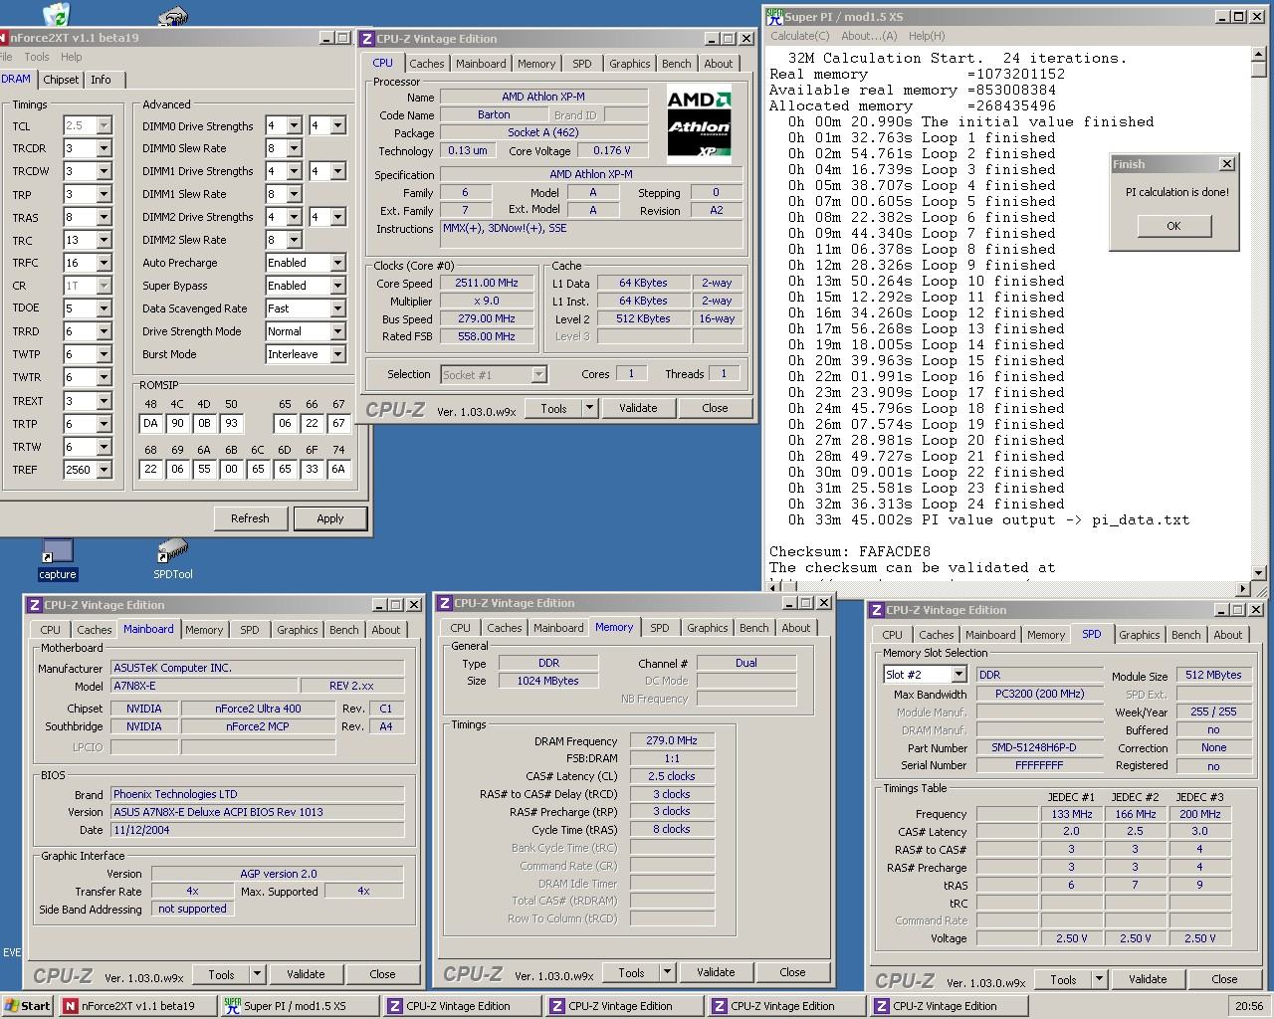Image resolution: width=1274 pixels, height=1019 pixels.
Task: Open the Drive Strength Mode dropdown
Action: coord(337,331)
